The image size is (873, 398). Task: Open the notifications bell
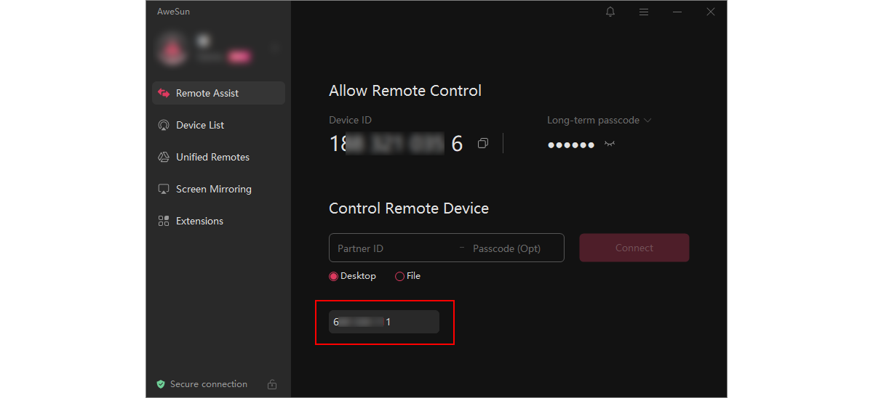coord(610,12)
